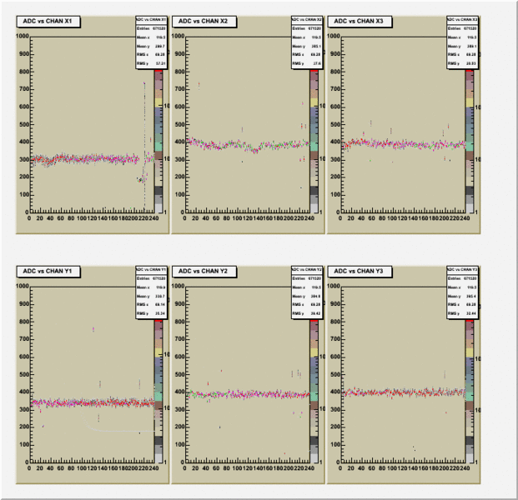This screenshot has height=500, width=518.
Task: Select the 'ADC vs CHAN X3' plot title
Action: (360, 22)
